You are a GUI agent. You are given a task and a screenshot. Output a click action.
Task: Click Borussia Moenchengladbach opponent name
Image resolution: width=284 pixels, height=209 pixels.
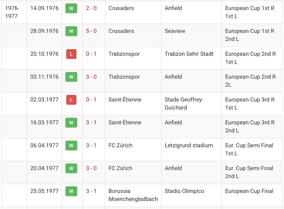pyautogui.click(x=133, y=195)
